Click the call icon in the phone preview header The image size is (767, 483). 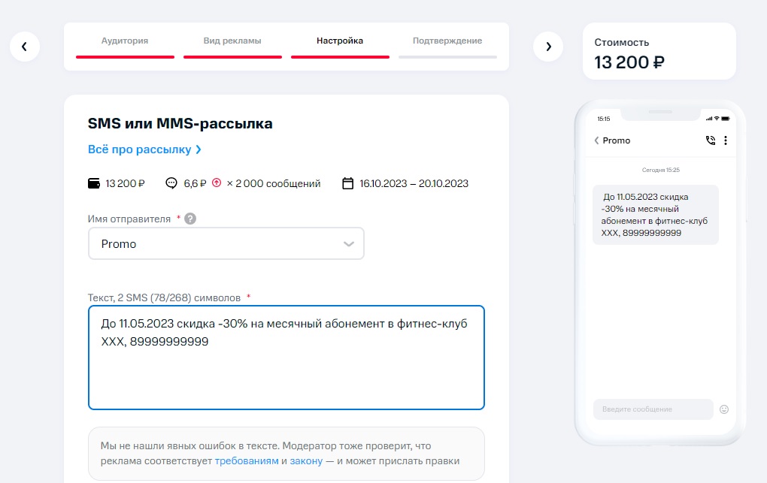[711, 140]
